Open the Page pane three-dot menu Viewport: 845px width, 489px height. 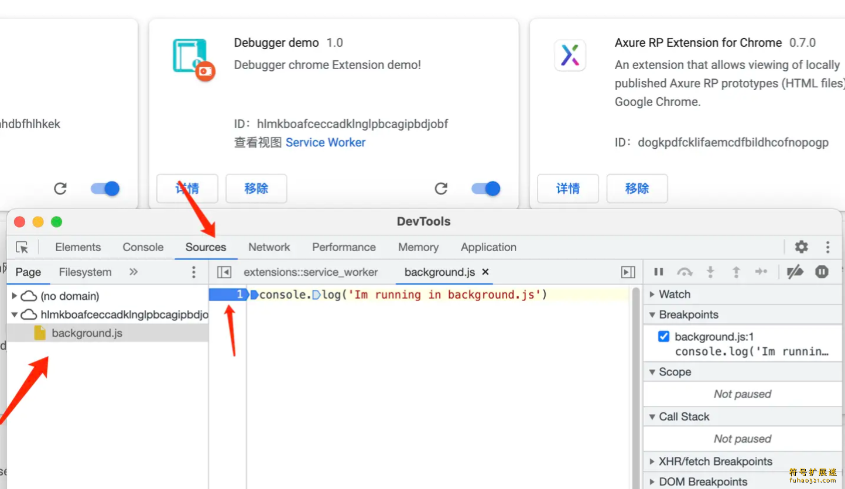tap(194, 272)
